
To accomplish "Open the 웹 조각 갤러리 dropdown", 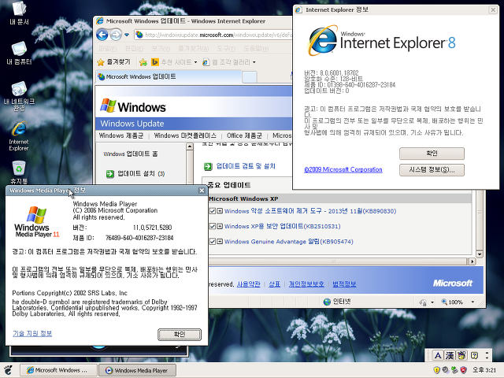I will [229, 62].
